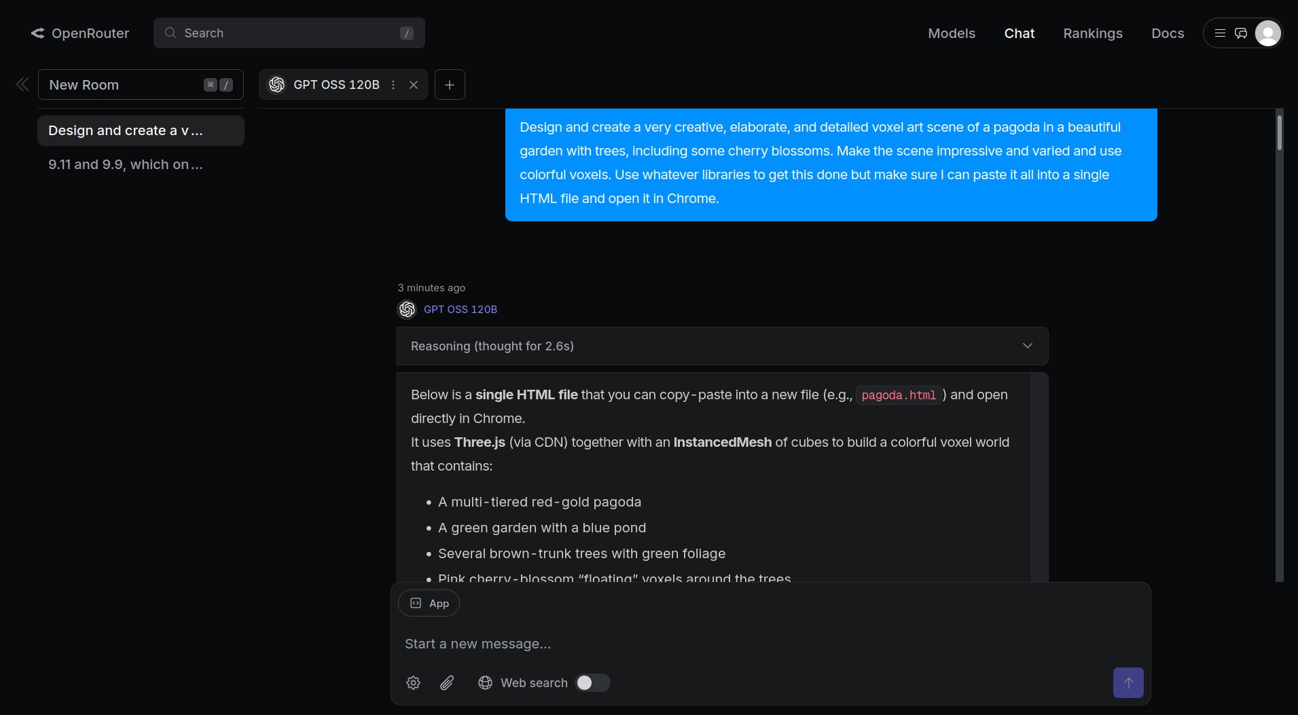Focus the Search input field
Image resolution: width=1298 pixels, height=715 pixels.
pos(289,33)
